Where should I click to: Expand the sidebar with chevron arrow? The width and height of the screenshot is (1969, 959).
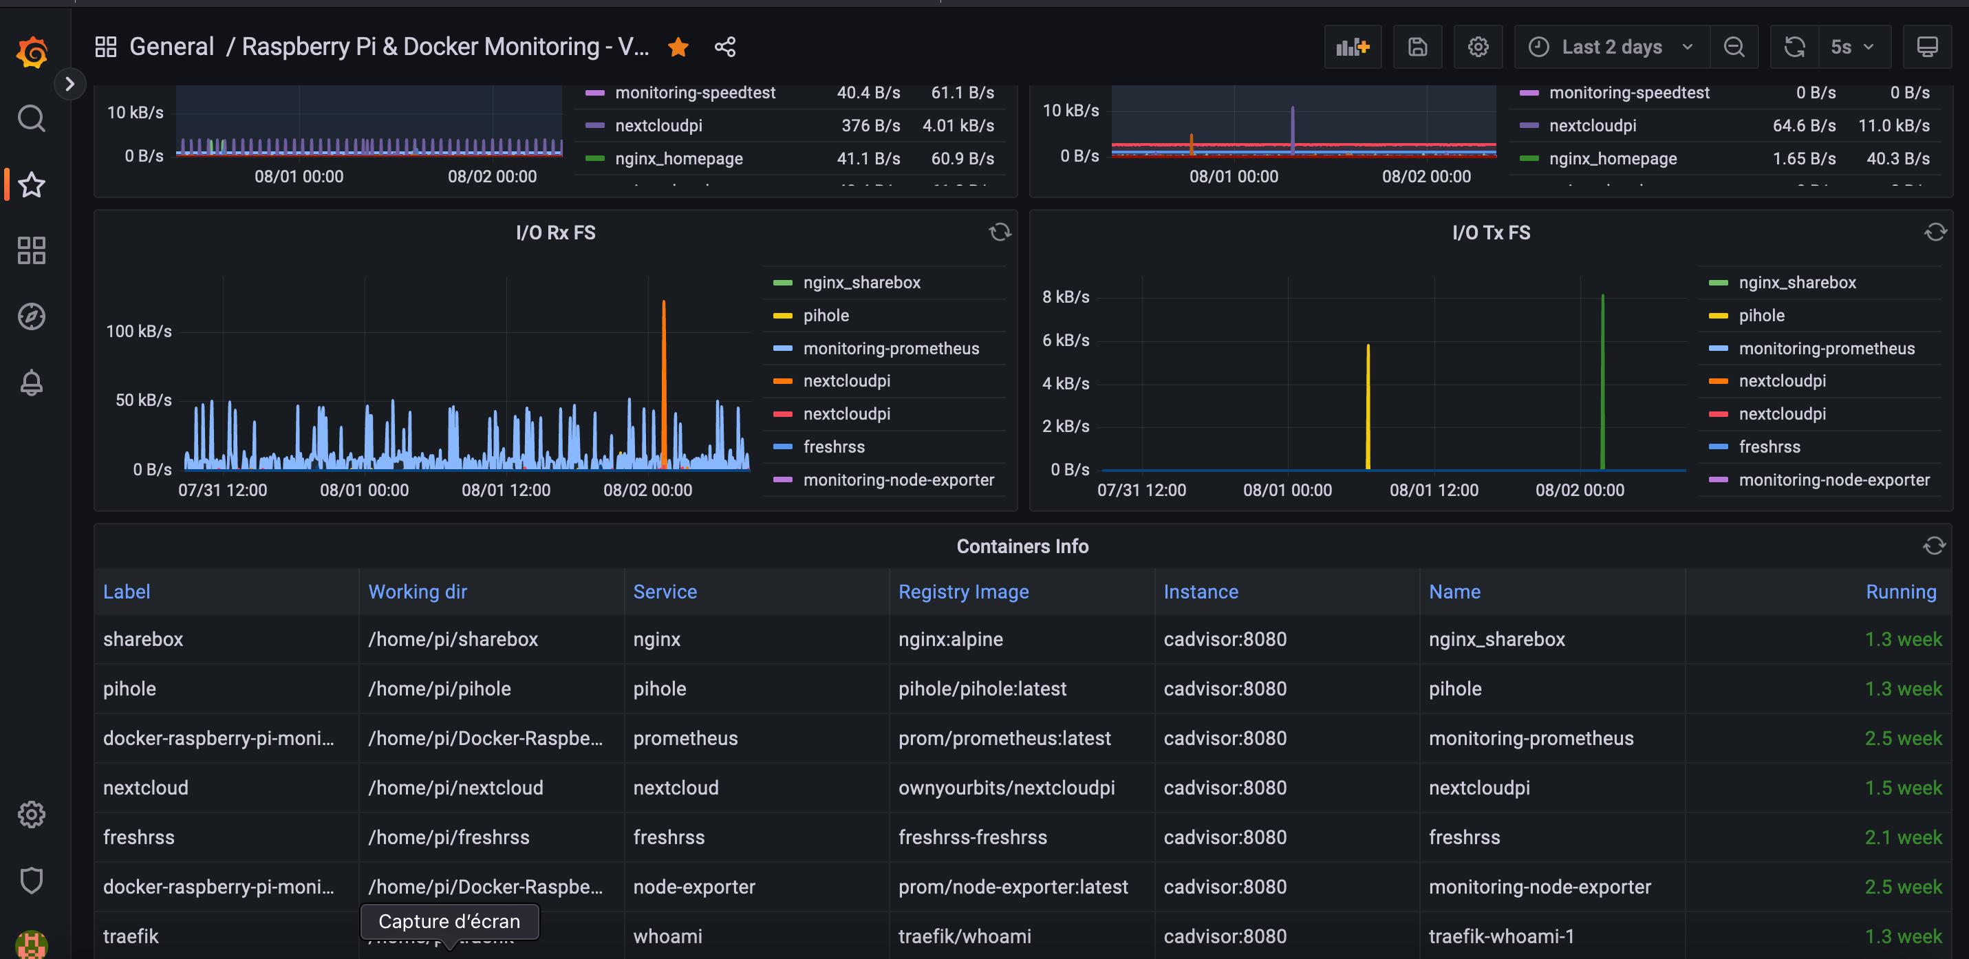69,84
